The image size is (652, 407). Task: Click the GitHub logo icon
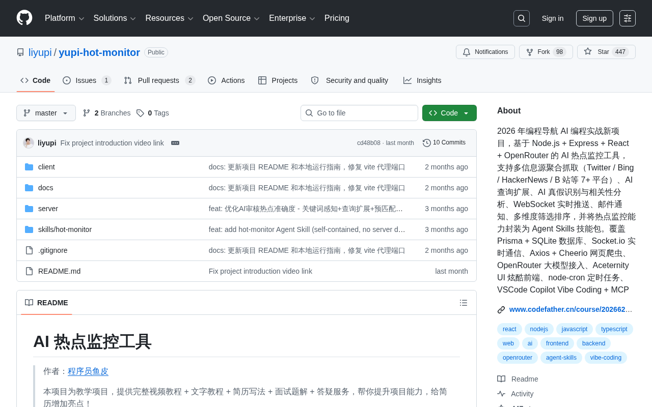click(24, 18)
